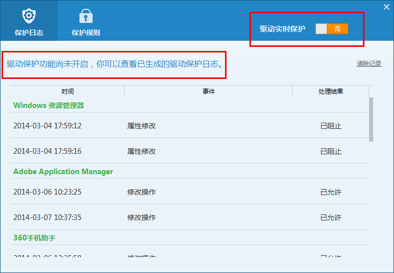Click 修改操作 in the 10:23:25 row
The width and height of the screenshot is (394, 273).
click(x=142, y=192)
